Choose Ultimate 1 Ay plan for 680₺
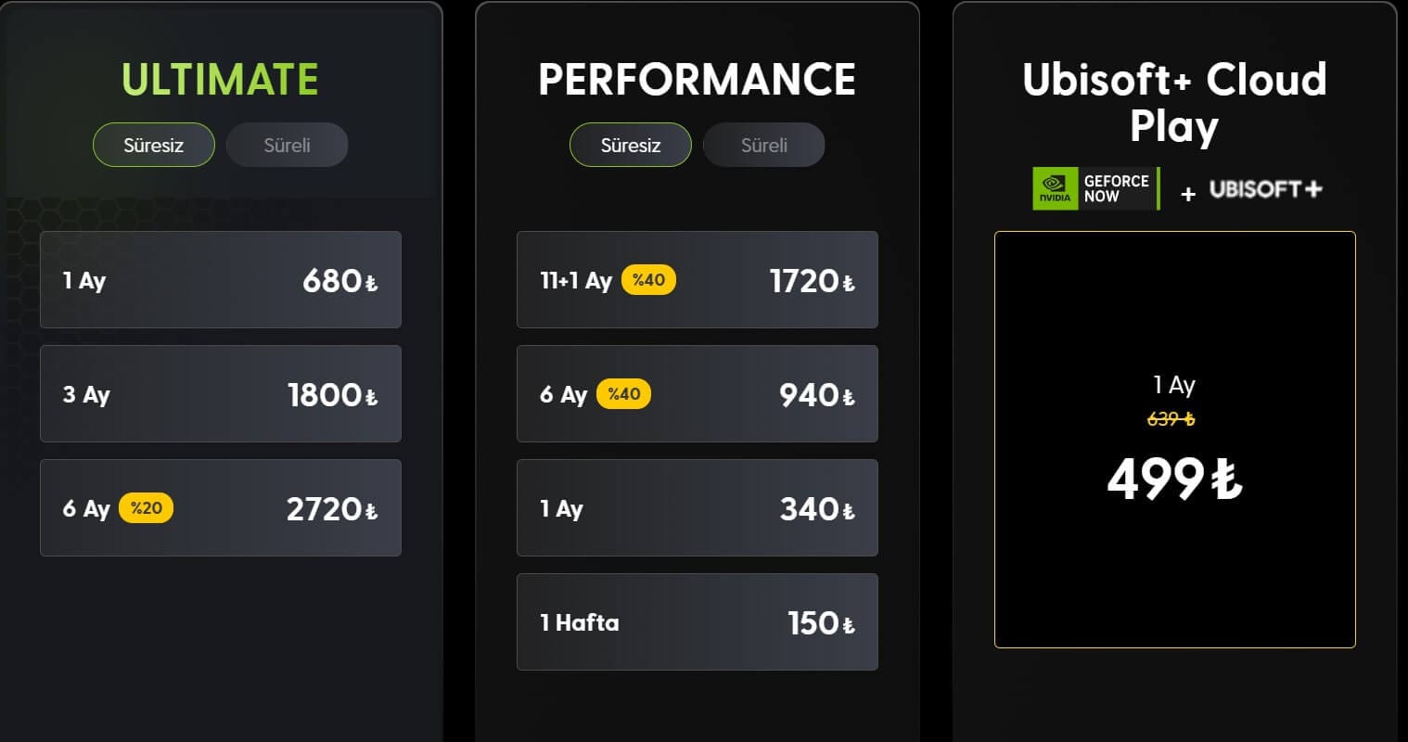 [221, 280]
